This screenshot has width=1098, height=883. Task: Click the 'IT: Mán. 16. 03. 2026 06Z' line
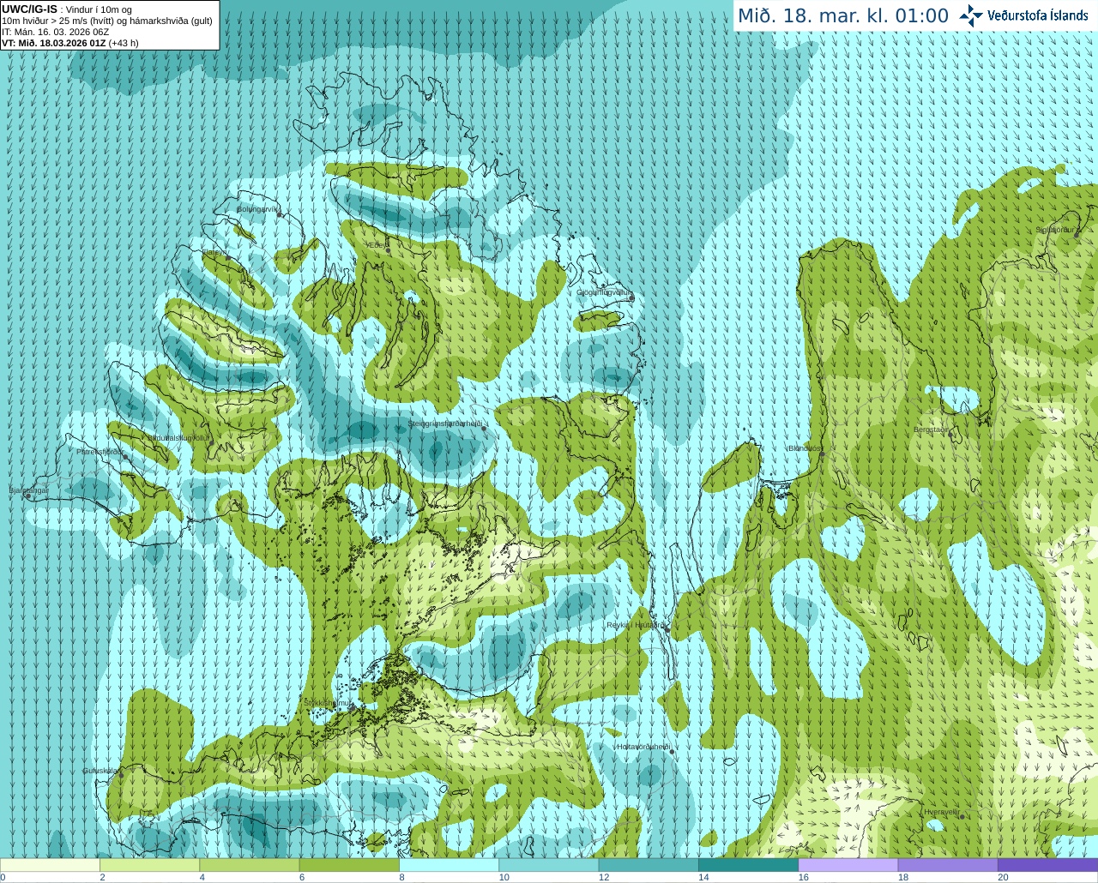click(56, 32)
